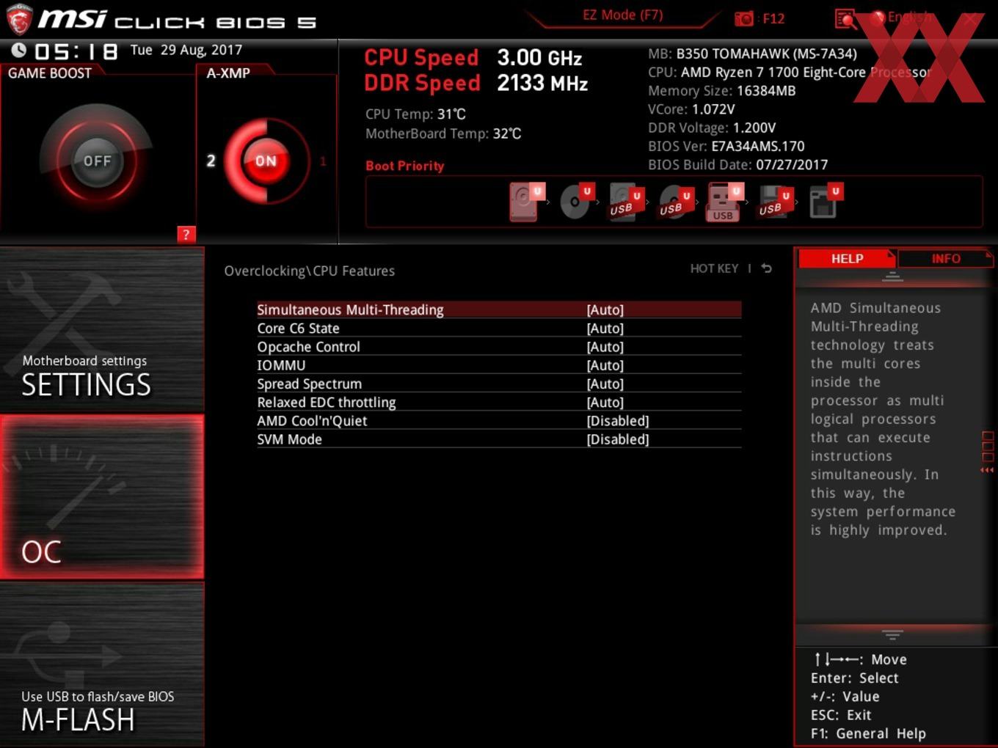Click the Boot Priority label

click(404, 166)
